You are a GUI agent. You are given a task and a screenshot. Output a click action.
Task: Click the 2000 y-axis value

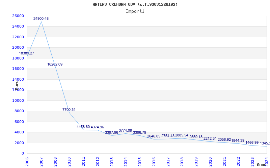pos(19,143)
